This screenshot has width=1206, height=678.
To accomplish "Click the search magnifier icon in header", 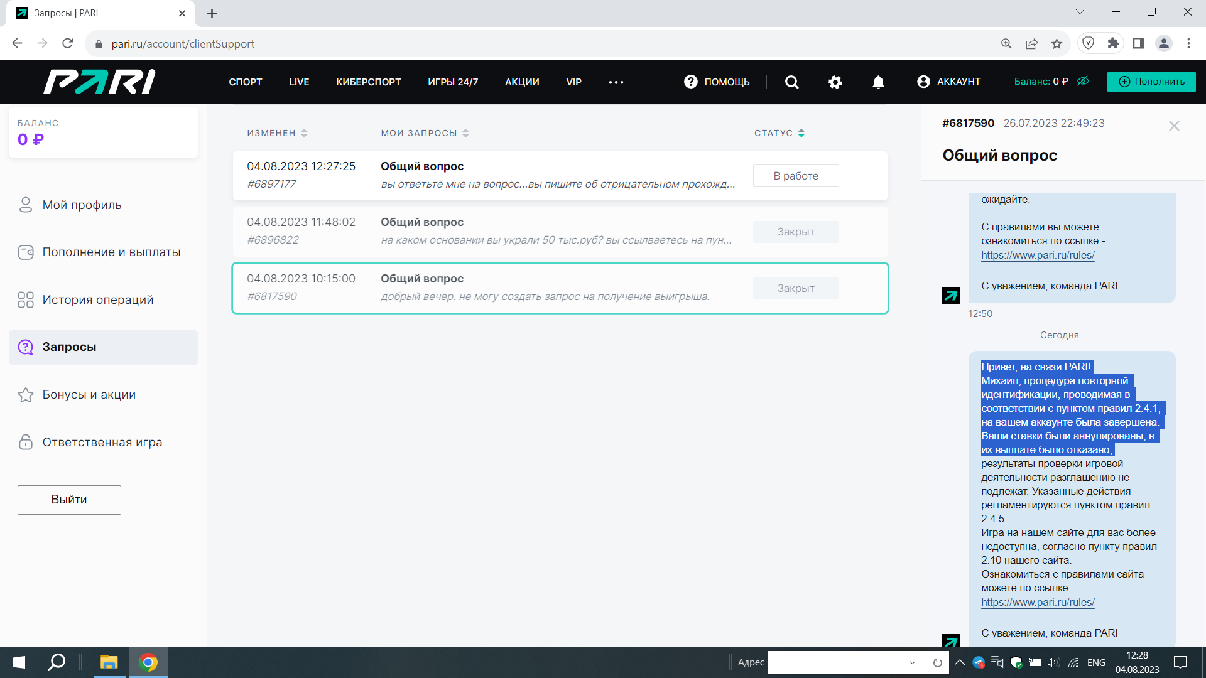I will [791, 82].
